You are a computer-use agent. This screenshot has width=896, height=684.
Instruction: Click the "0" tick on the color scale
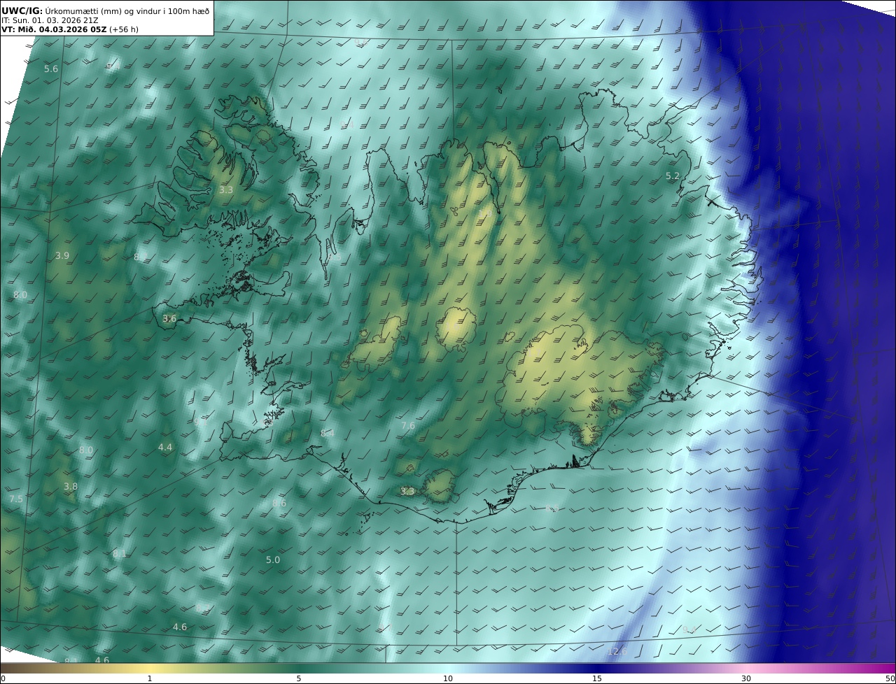pyautogui.click(x=3, y=678)
